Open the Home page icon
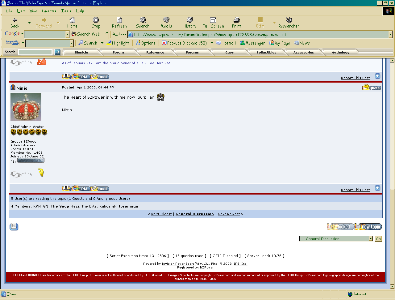This screenshot has height=300, width=395. click(72, 23)
